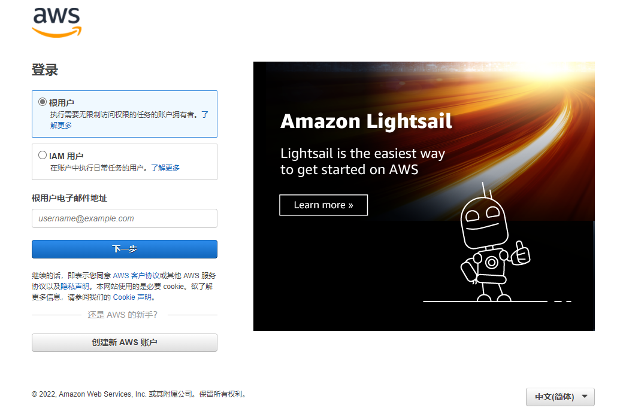Click the Amazon Lightsail banner heading
This screenshot has height=420, width=620.
(x=366, y=121)
